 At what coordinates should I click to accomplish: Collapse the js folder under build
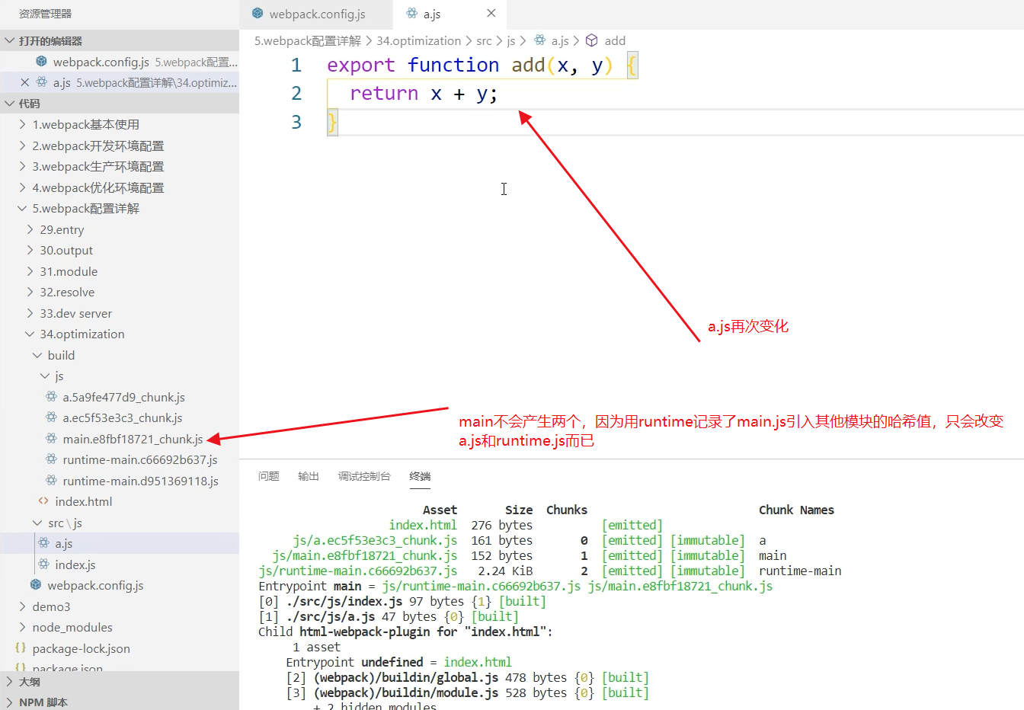120,376
